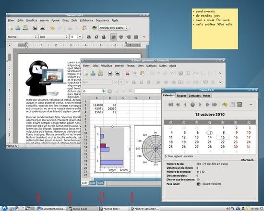
Task: Open the calculator icon in the Osmo toolbar
Action: pos(240,105)
